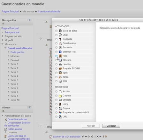Expand the Tema 10 node arrow
This screenshot has height=140, width=143.
pos(8,100)
